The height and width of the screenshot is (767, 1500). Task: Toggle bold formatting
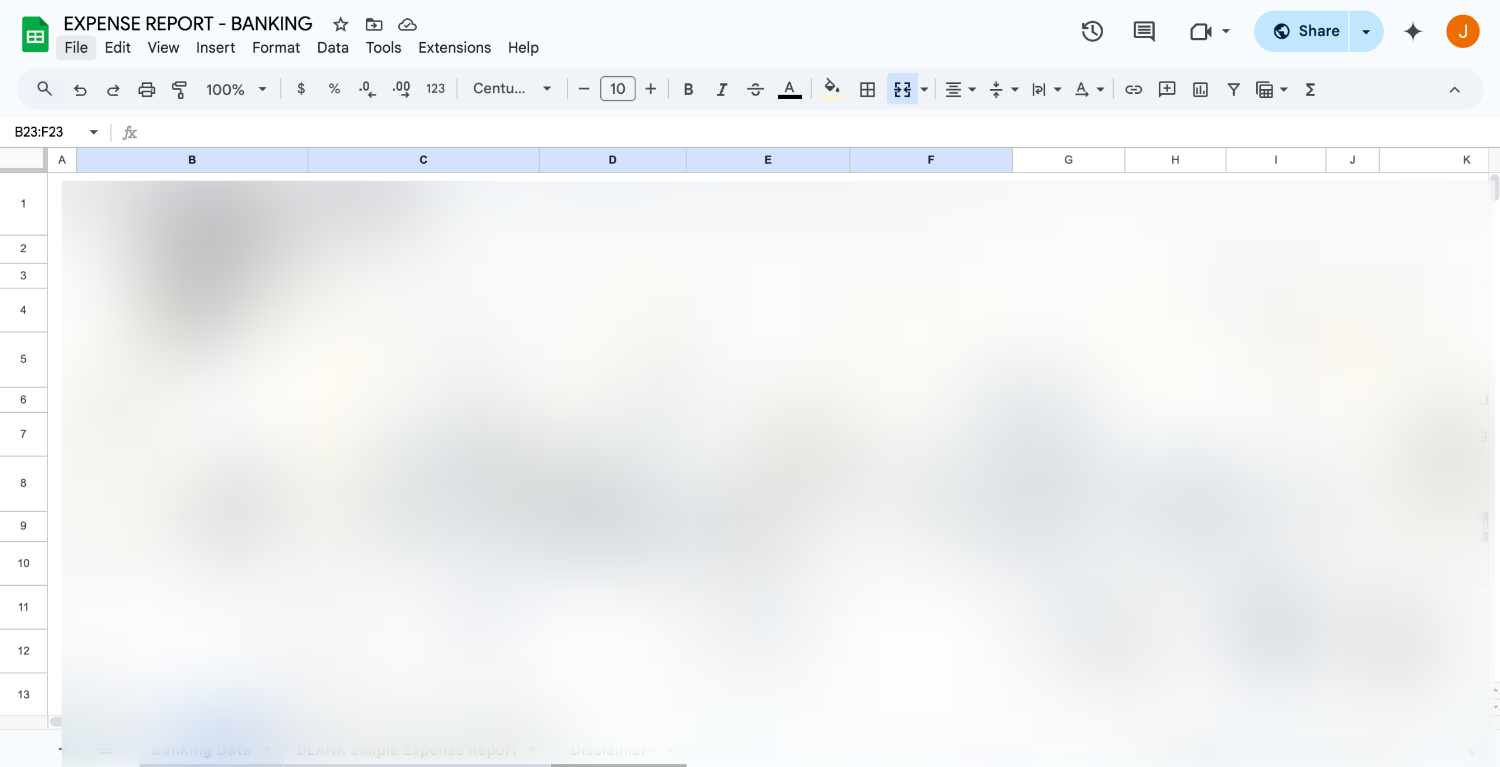click(688, 89)
